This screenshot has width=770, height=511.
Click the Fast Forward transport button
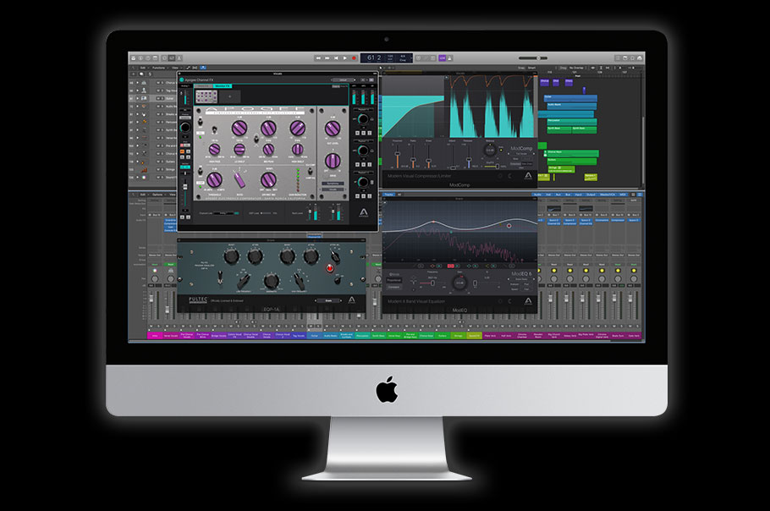tap(327, 58)
